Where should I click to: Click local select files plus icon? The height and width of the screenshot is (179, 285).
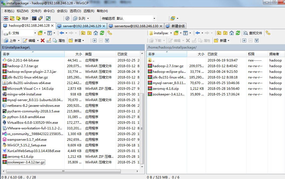pyautogui.click(x=95, y=40)
